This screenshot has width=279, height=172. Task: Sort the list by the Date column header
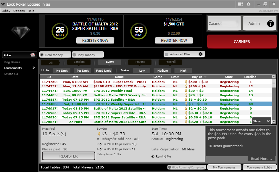point(75,77)
